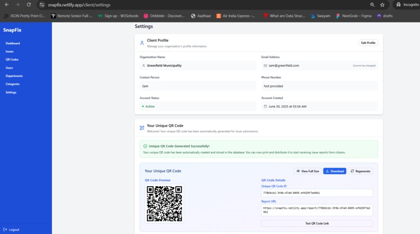Select Settings in sidebar
Screen dimensions: 420x234
(x=11, y=92)
